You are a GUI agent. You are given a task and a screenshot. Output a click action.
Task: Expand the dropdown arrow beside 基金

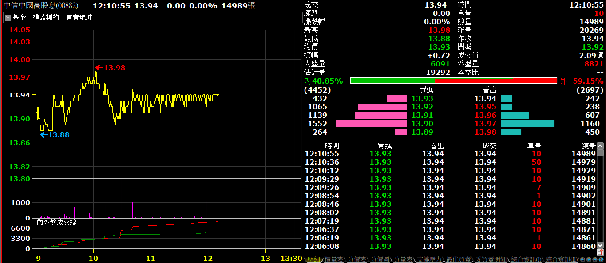[x=8, y=18]
